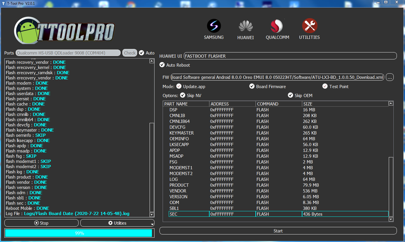The image size is (405, 242).
Task: Open the Qualcomm module icon
Action: (x=277, y=26)
